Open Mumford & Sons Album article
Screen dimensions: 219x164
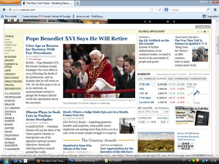pos(77,147)
